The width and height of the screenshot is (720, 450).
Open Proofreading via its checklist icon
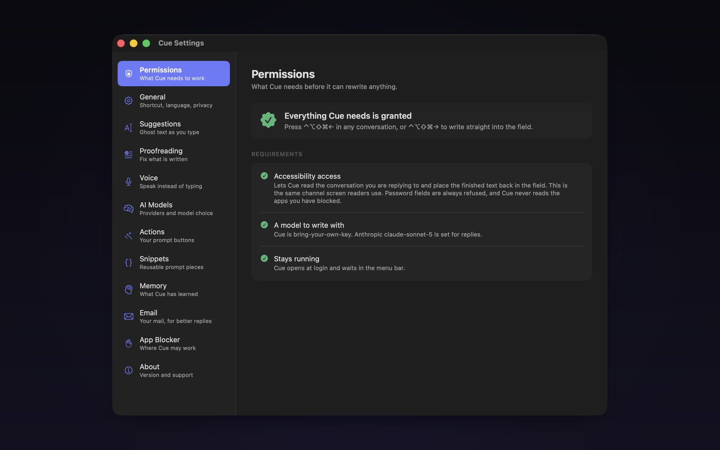click(128, 154)
